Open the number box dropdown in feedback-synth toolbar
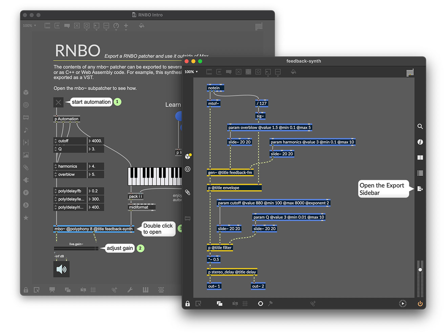Image resolution: width=447 pixels, height=335 pixels. 268,72
